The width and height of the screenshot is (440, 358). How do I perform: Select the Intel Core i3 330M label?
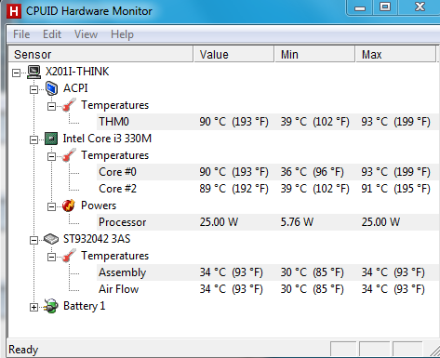coord(107,139)
